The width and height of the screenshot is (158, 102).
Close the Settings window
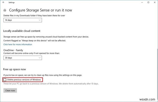point(155,2)
